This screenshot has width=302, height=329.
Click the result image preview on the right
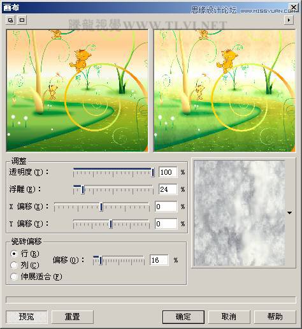coord(224,91)
